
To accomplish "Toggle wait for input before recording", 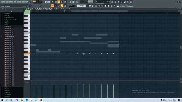I will [x=56, y=2].
